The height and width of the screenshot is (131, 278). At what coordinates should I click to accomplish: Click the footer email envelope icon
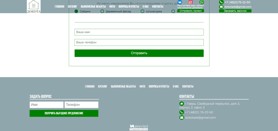pyautogui.click(x=182, y=118)
